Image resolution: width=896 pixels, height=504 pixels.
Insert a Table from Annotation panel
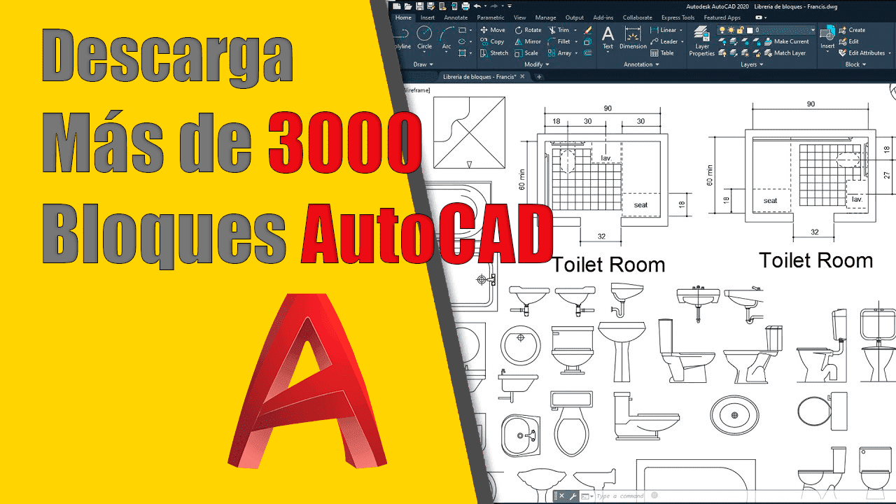click(662, 52)
